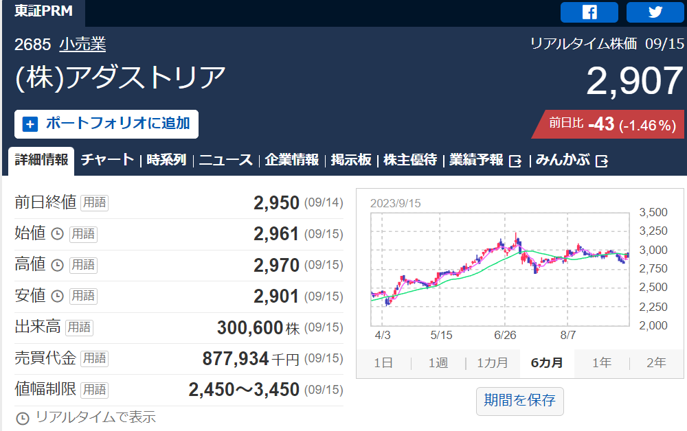The width and height of the screenshot is (687, 431).
Task: Open 業績予報 link
Action: 476,160
